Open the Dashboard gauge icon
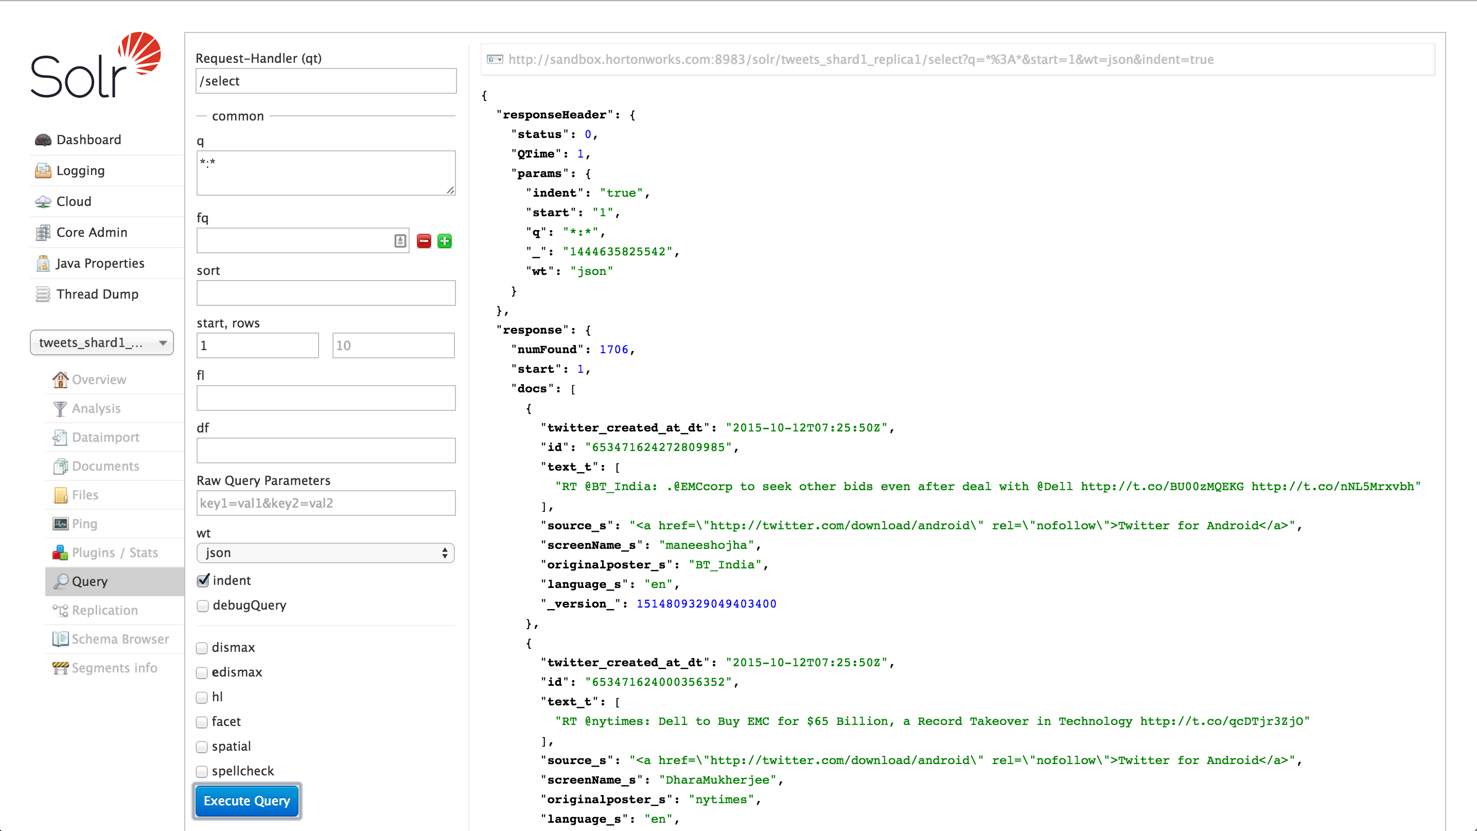 point(43,140)
